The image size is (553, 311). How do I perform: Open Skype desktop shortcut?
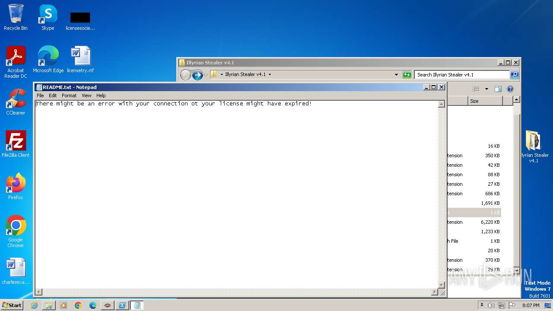pos(48,17)
